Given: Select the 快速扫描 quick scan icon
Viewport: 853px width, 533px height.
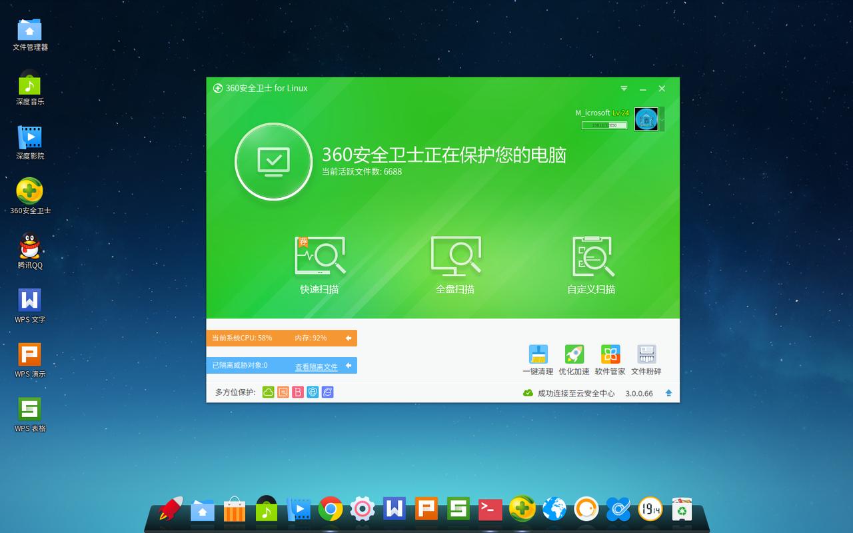Looking at the screenshot, I should [321, 257].
